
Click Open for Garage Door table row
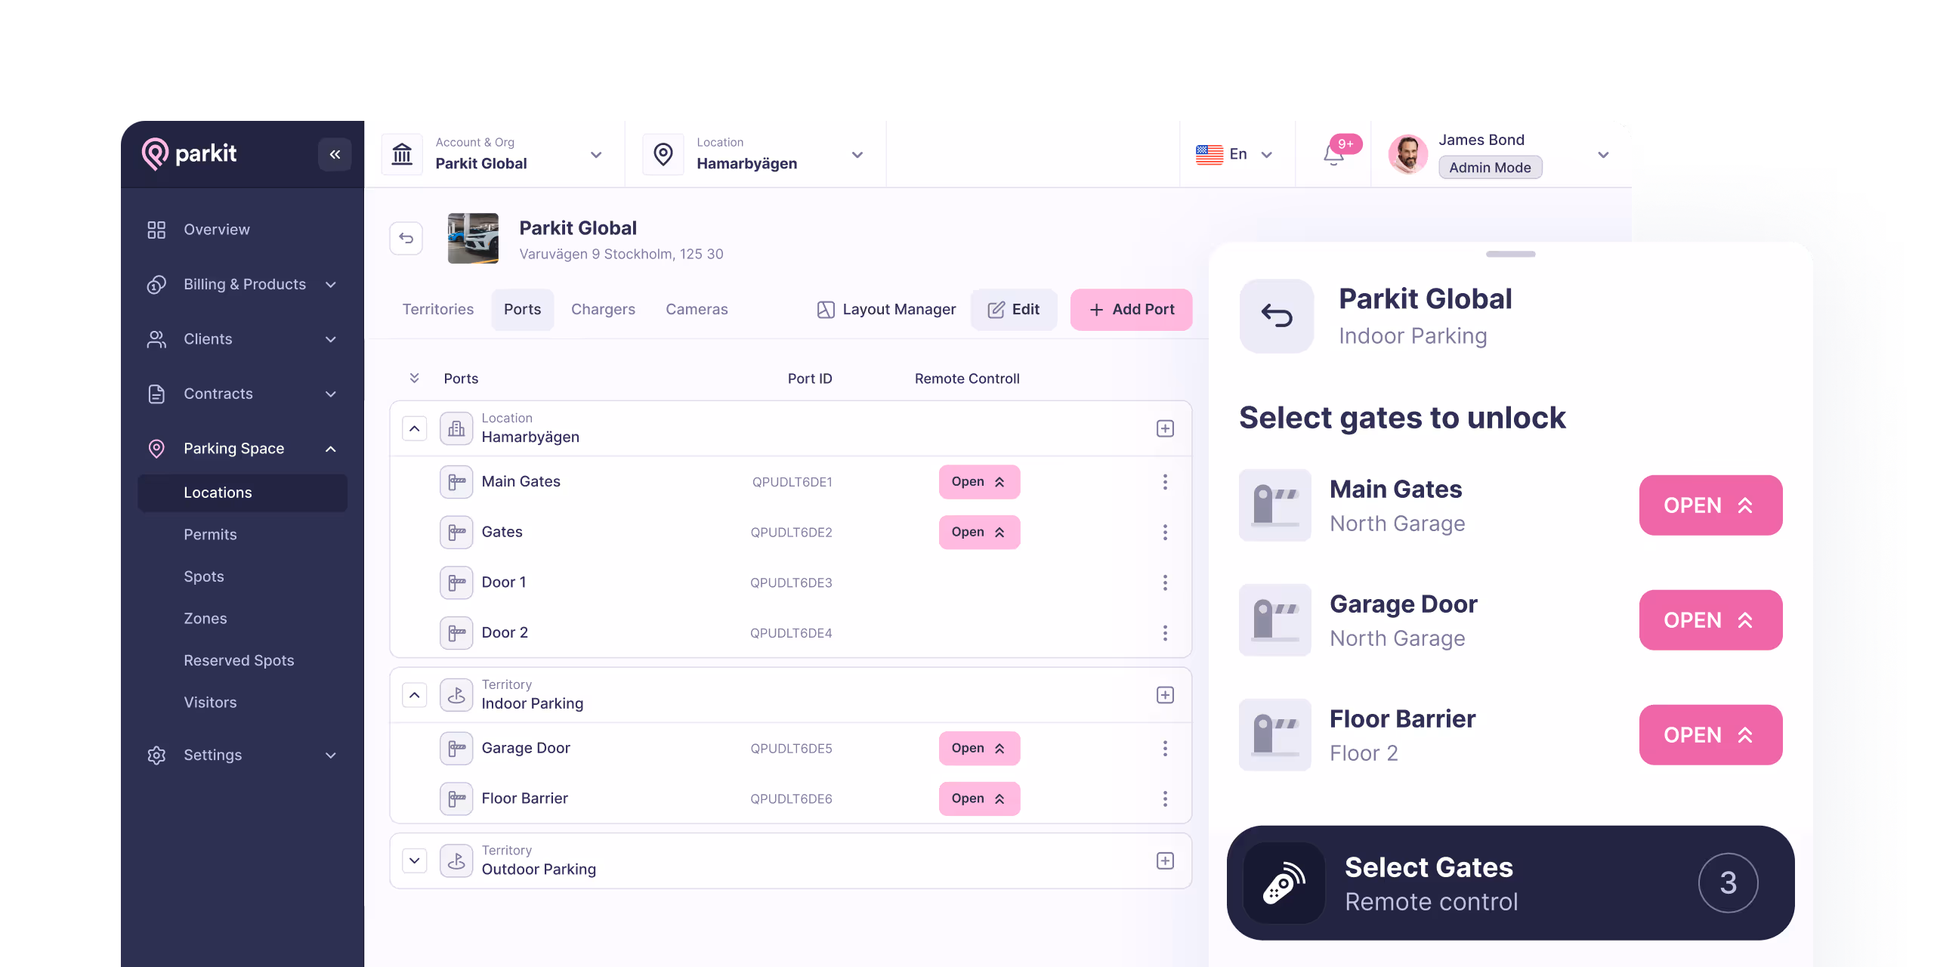coord(979,749)
